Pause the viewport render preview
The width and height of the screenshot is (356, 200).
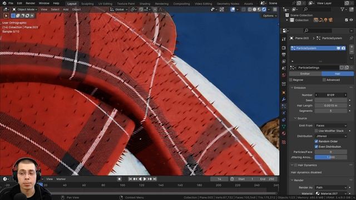point(275,9)
